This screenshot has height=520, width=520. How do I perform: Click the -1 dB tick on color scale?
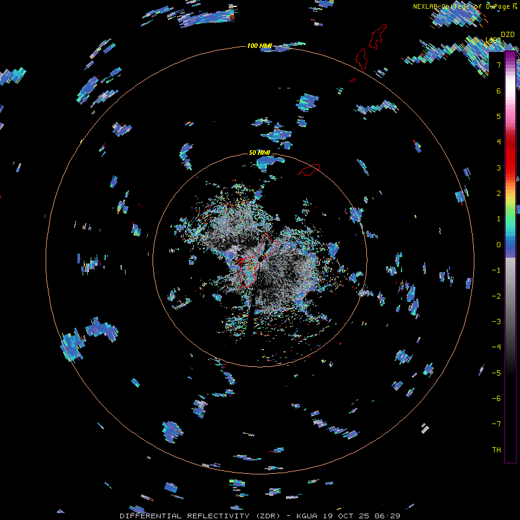pyautogui.click(x=496, y=270)
